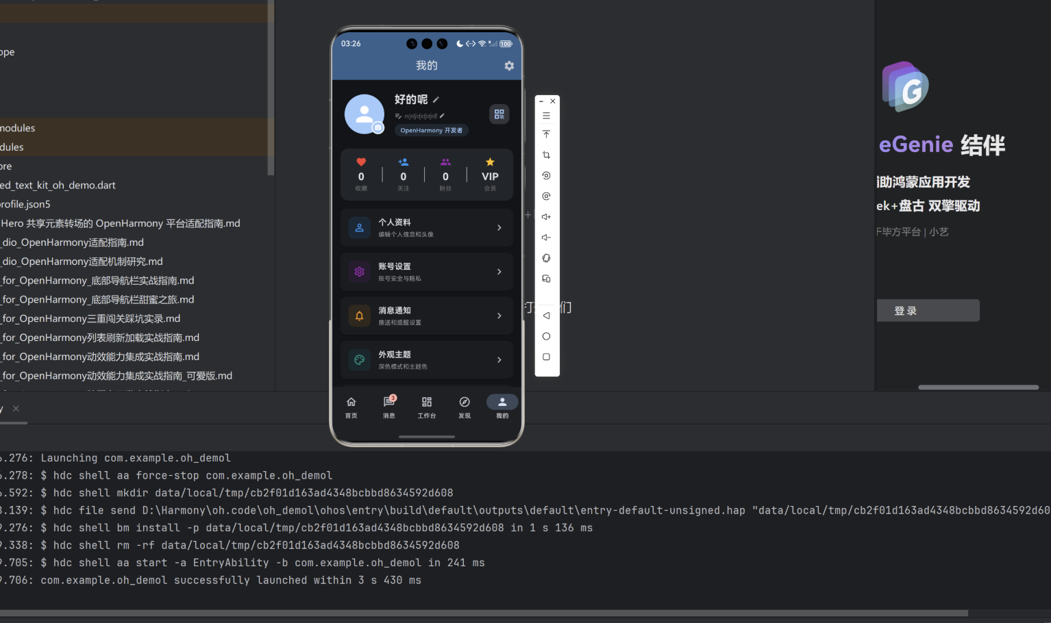Screen dimensions: 1051x623
Task: Open dio_OpenHarmony适配机制研究.md file
Action: (82, 262)
